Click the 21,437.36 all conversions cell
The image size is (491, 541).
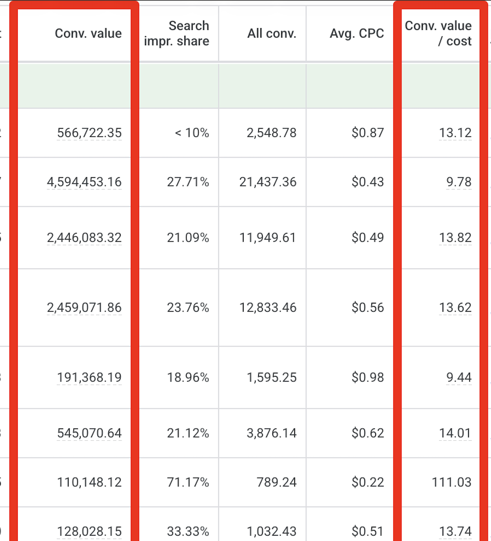(x=268, y=182)
